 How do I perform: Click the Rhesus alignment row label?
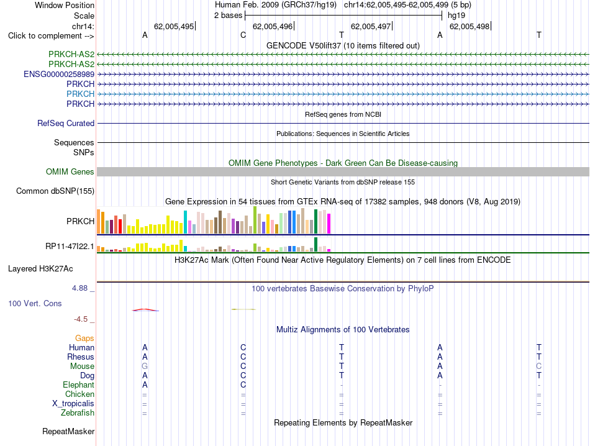point(81,357)
